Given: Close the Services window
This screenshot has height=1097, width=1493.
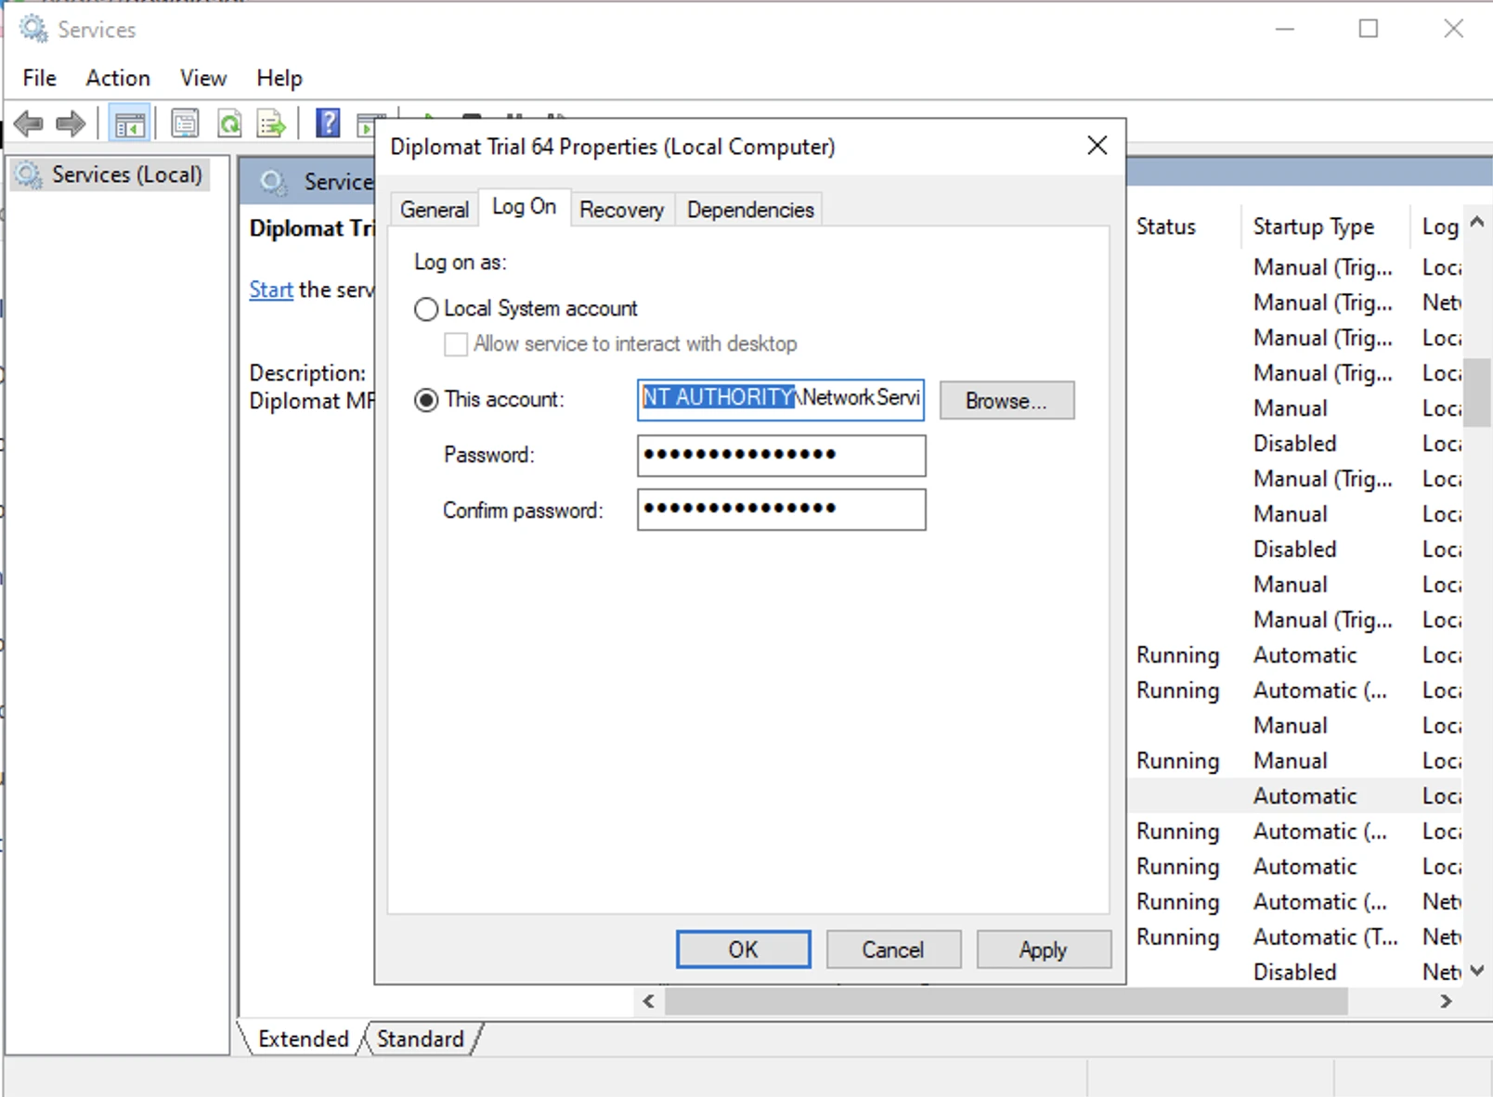Looking at the screenshot, I should (x=1453, y=29).
